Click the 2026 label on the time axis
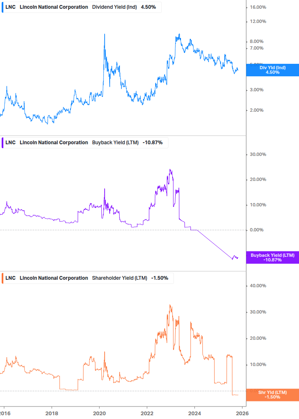Screen dimensions: 299x419 point(242,414)
